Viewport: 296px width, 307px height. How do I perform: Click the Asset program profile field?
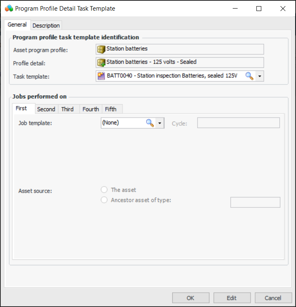(x=180, y=49)
